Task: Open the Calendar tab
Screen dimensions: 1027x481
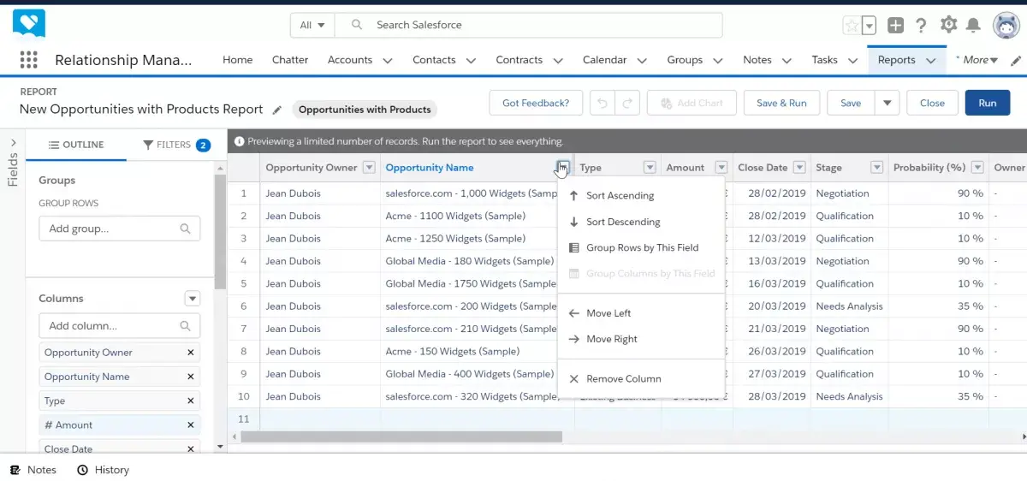Action: pos(604,60)
